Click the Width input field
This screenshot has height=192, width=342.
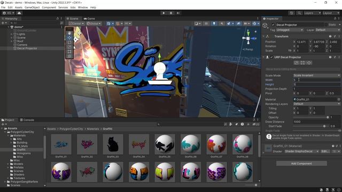point(316,80)
